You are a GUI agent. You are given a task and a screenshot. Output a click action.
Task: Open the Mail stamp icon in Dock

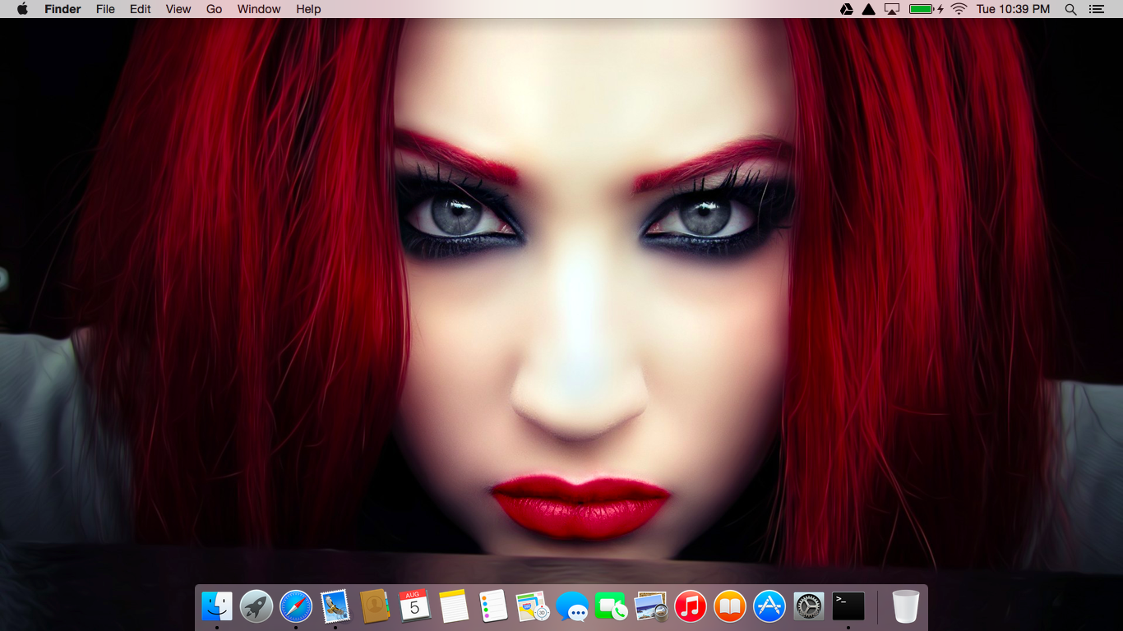[x=335, y=607]
